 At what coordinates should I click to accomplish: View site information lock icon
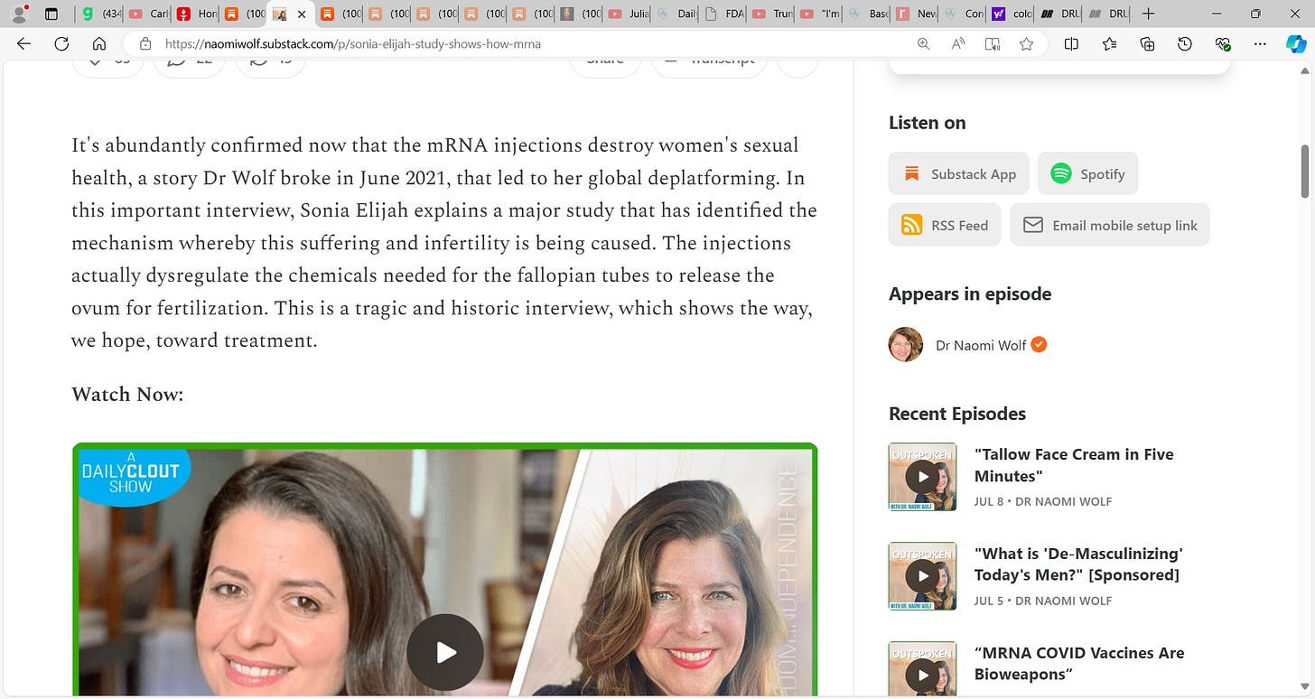[x=145, y=43]
